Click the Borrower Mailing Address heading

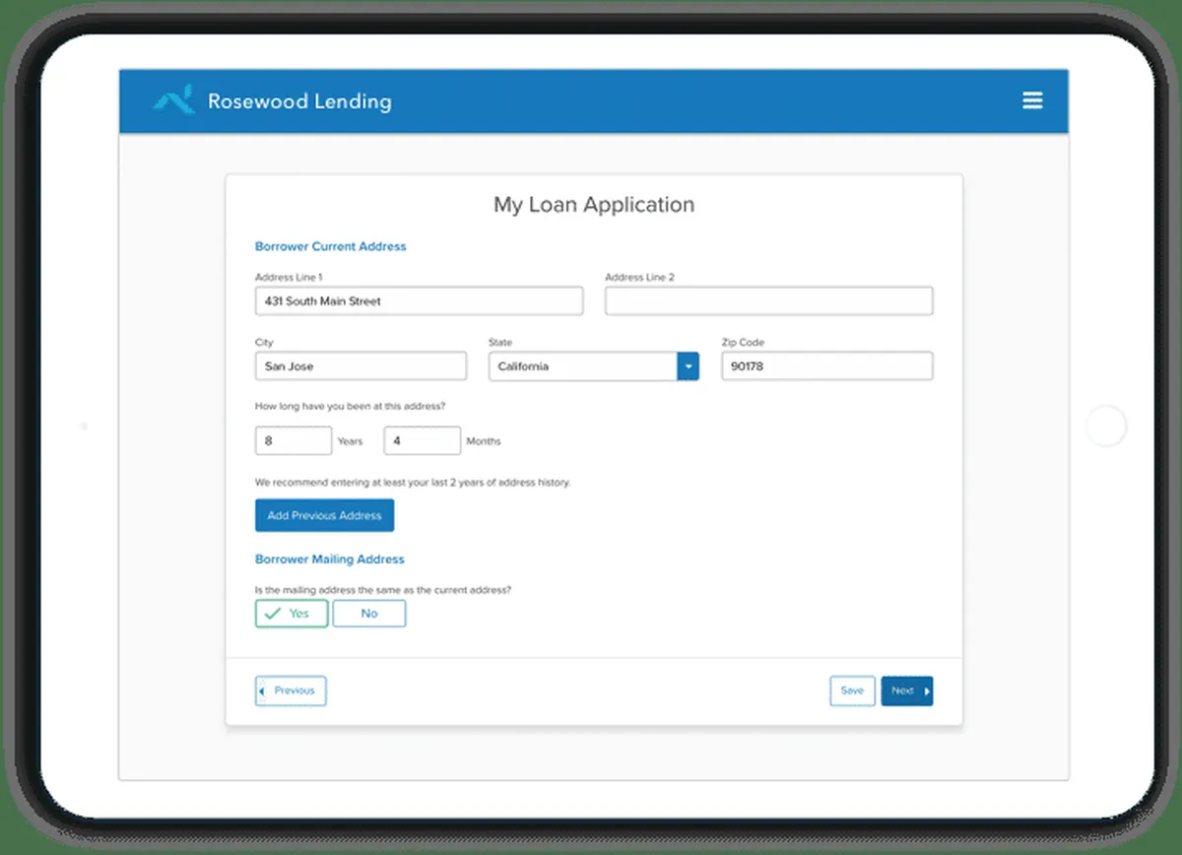(x=330, y=559)
